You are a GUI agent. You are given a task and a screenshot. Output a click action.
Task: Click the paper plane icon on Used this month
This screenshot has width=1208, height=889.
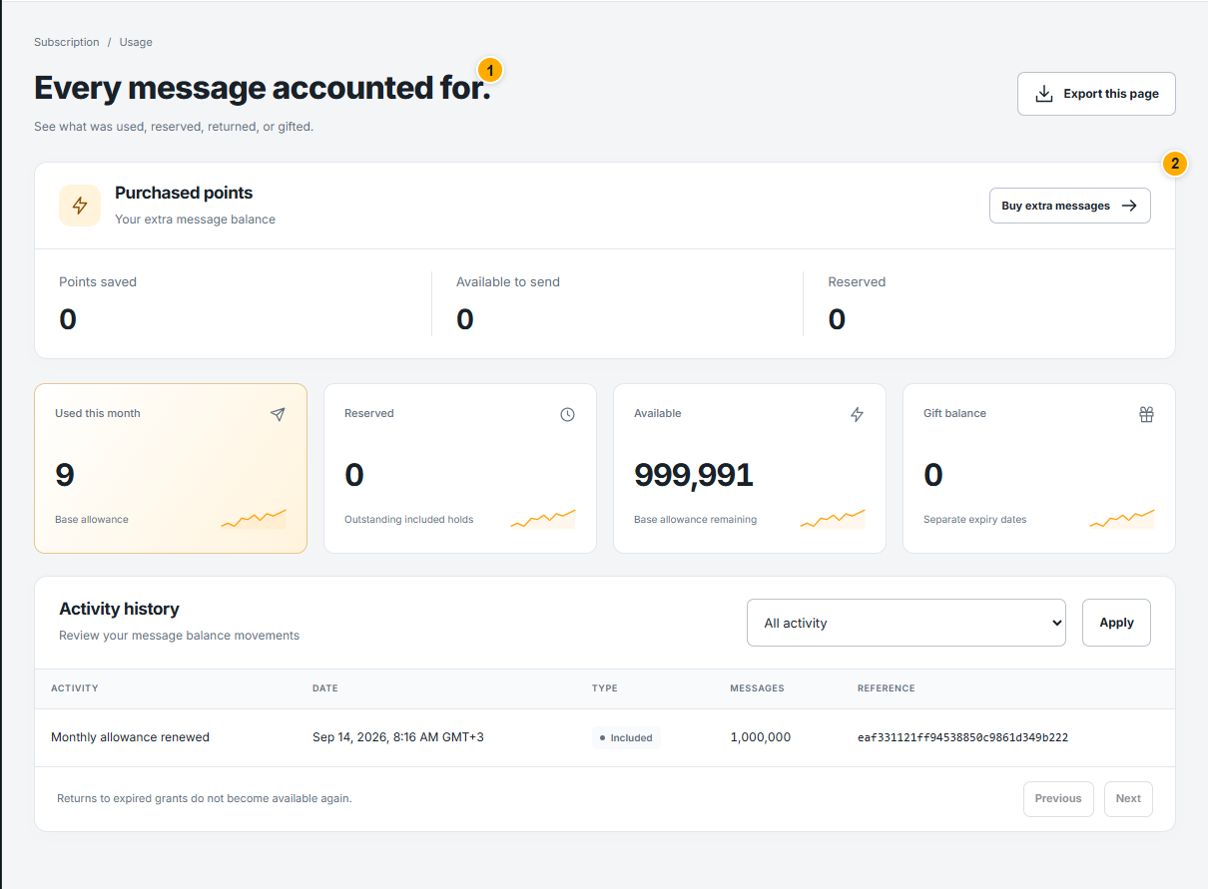pos(278,414)
